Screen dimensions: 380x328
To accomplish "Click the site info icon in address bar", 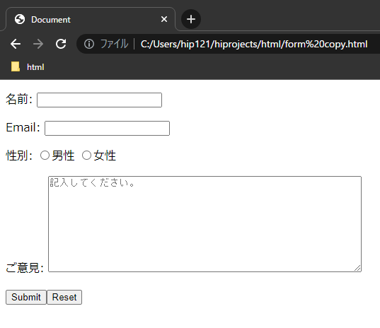I will pos(89,44).
